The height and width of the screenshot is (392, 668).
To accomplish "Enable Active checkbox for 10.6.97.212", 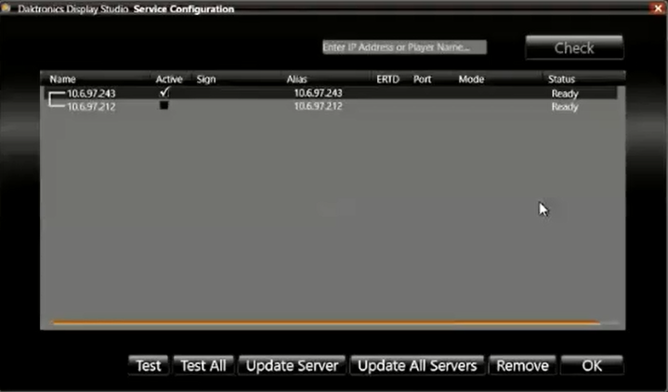I will [x=164, y=105].
